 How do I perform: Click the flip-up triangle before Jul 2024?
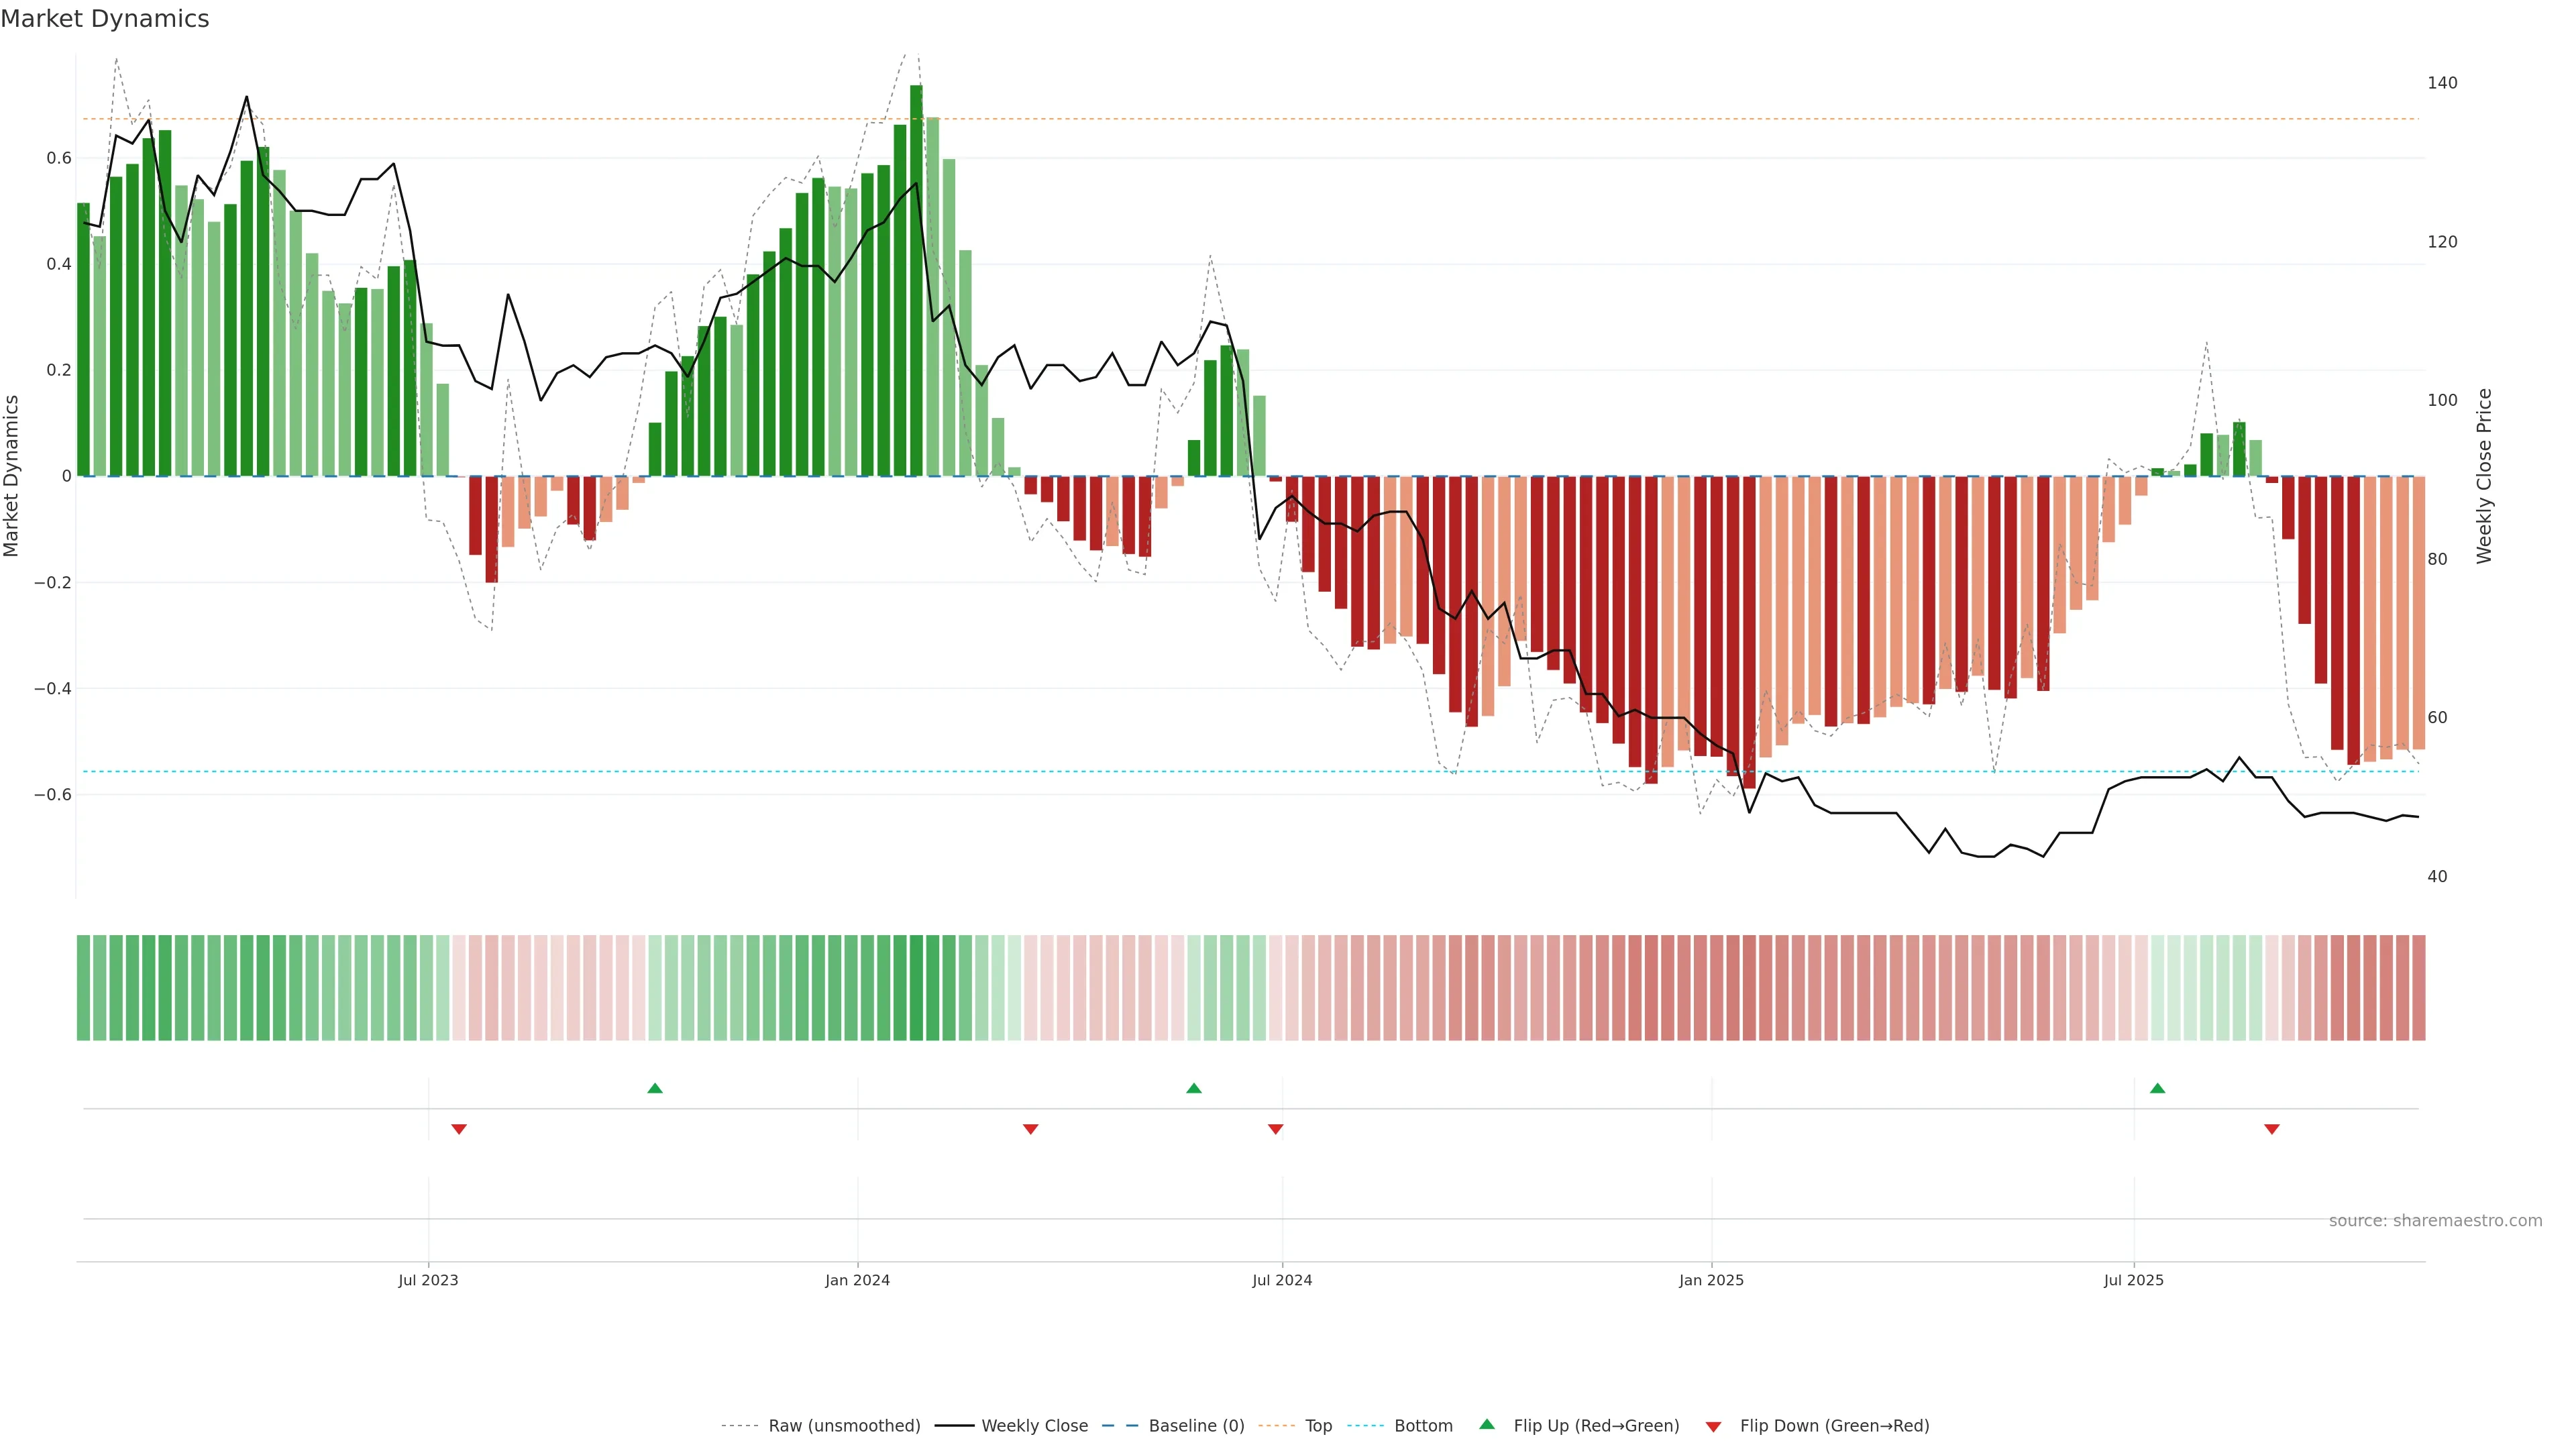point(1193,1088)
